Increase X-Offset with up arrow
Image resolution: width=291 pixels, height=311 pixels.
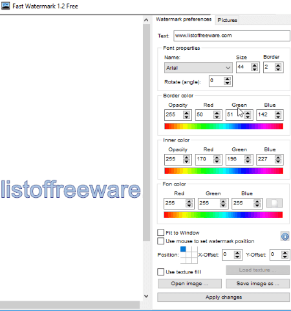(x=237, y=253)
